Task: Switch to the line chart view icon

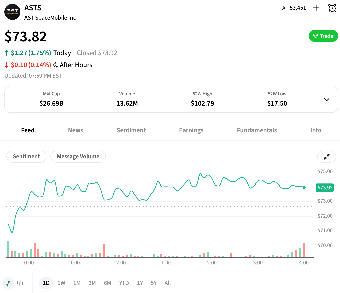Action: [9, 283]
